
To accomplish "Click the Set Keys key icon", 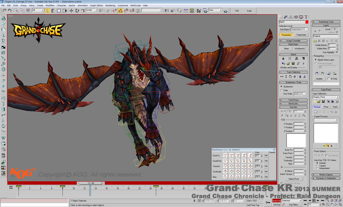I will point(268,202).
